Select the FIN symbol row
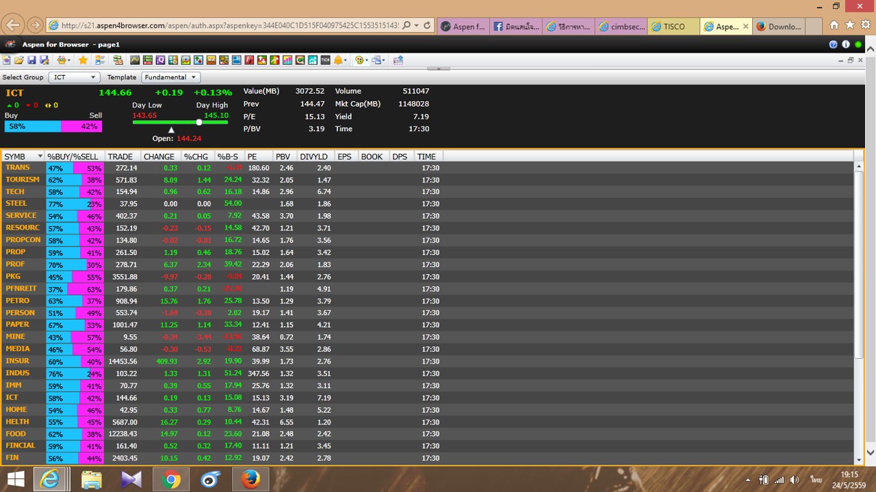Screen dimensions: 876x492 coord(428,458)
